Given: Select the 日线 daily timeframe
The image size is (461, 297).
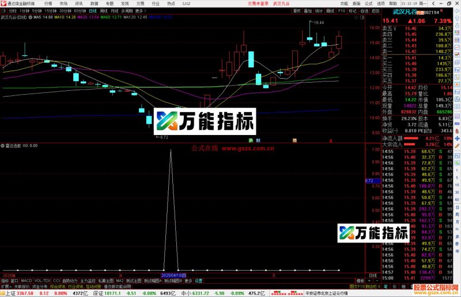Looking at the screenshot, I should point(93,11).
